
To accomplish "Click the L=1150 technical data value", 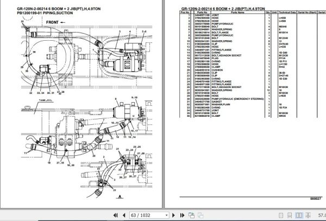I will tap(283, 64).
